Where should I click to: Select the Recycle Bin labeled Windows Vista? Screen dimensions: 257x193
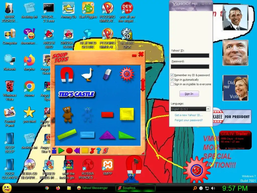point(10,91)
